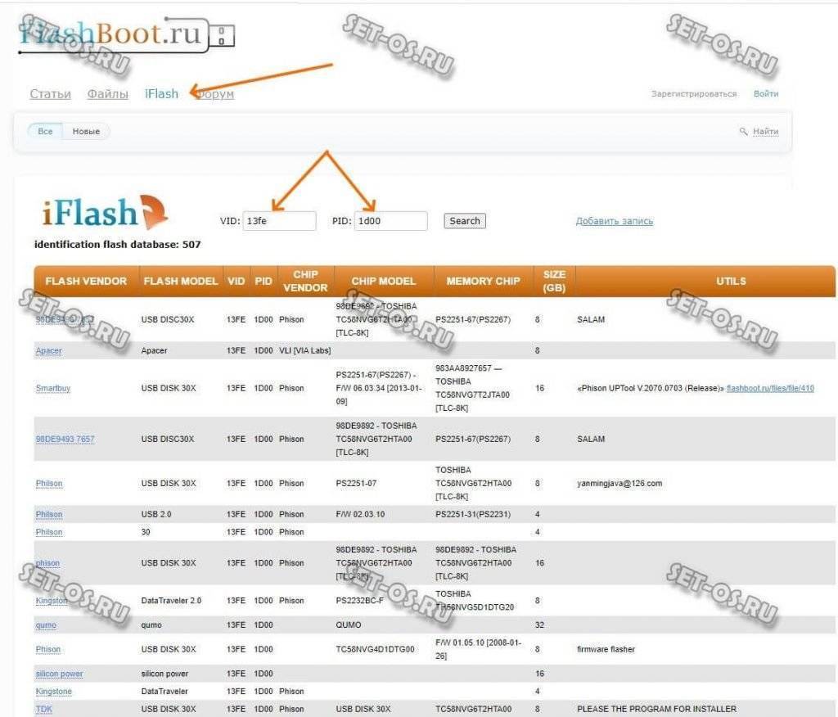Screen dimensions: 838x717
Task: Click the iFlash logo image
Action: pos(105,212)
